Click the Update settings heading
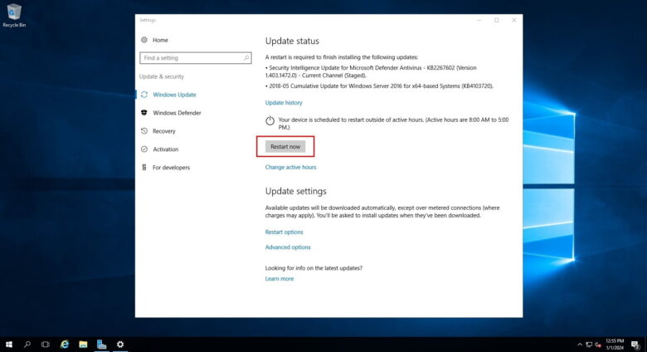Viewport: 647px width, 352px height. click(296, 191)
